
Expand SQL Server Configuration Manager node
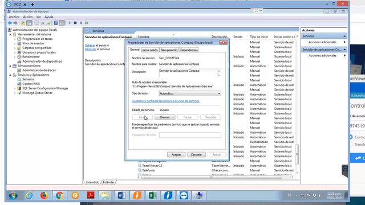(15, 89)
